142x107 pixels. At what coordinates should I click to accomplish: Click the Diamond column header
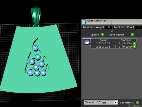pos(126,40)
